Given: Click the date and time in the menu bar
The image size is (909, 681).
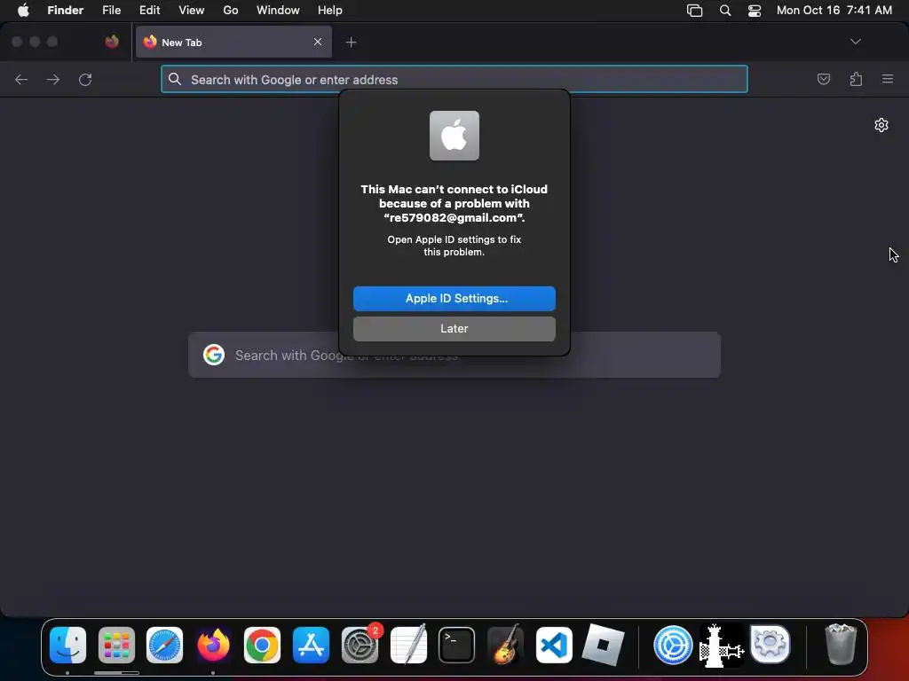Looking at the screenshot, I should tap(834, 10).
